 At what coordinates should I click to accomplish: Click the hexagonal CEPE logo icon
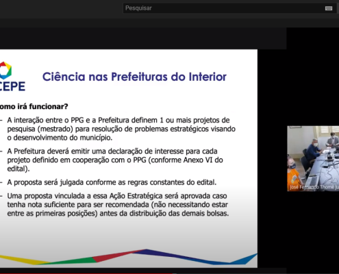click(x=5, y=71)
